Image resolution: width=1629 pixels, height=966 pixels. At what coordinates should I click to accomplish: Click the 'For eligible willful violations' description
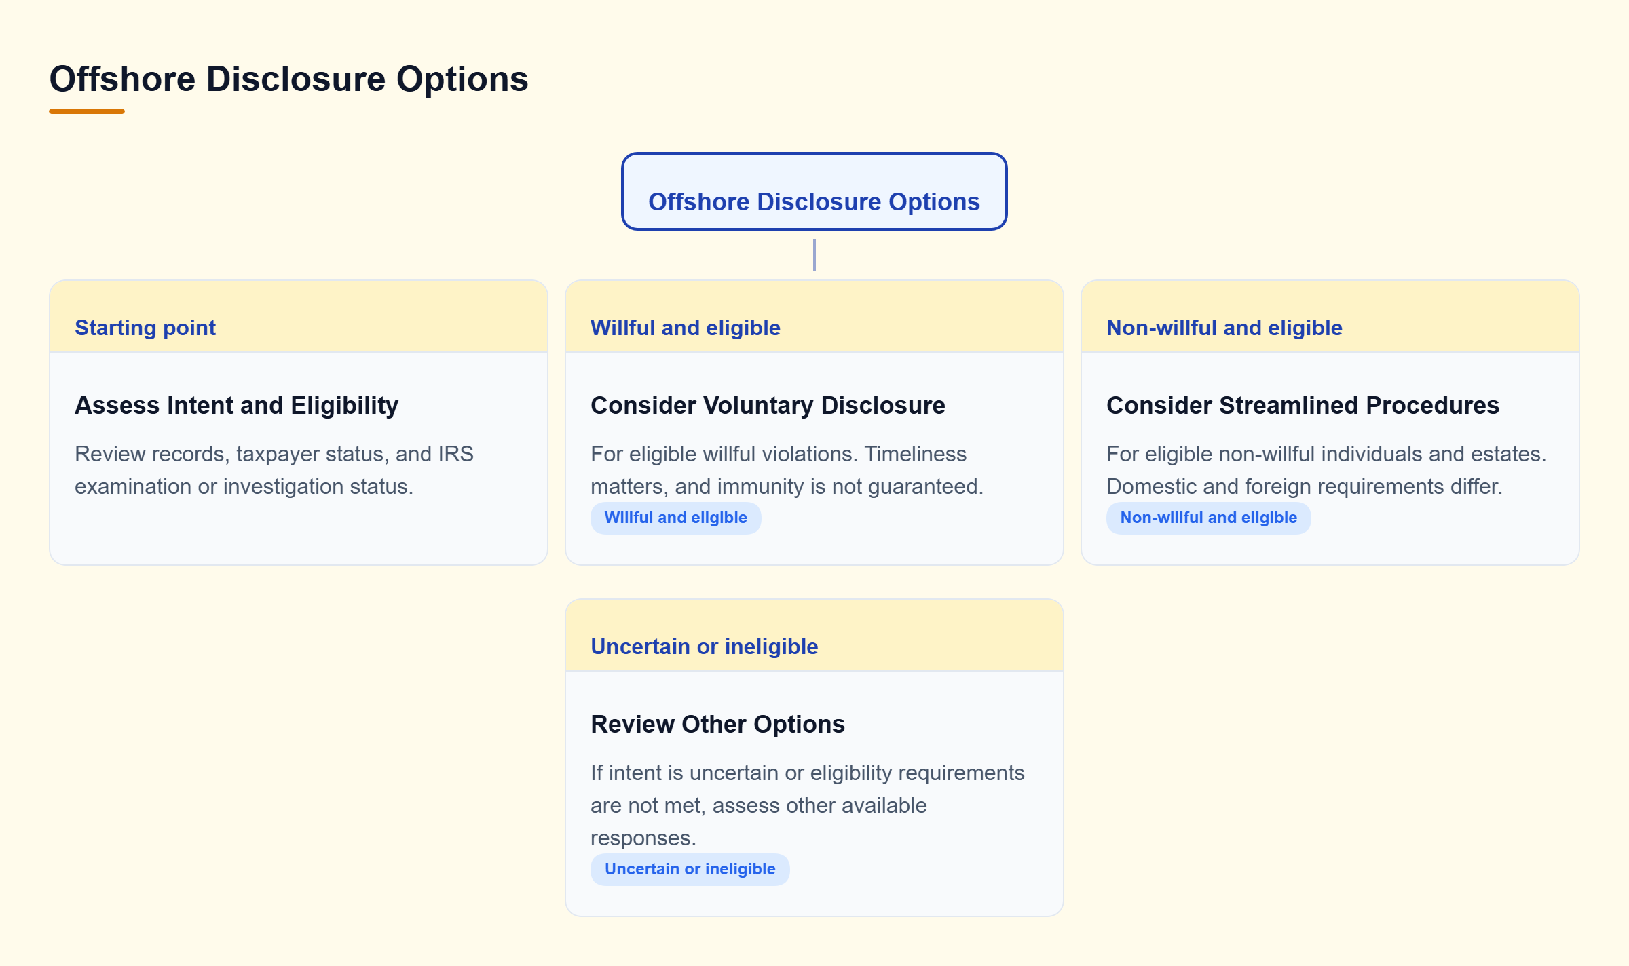click(787, 469)
